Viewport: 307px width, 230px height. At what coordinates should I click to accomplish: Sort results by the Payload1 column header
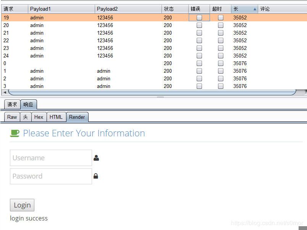click(x=61, y=9)
